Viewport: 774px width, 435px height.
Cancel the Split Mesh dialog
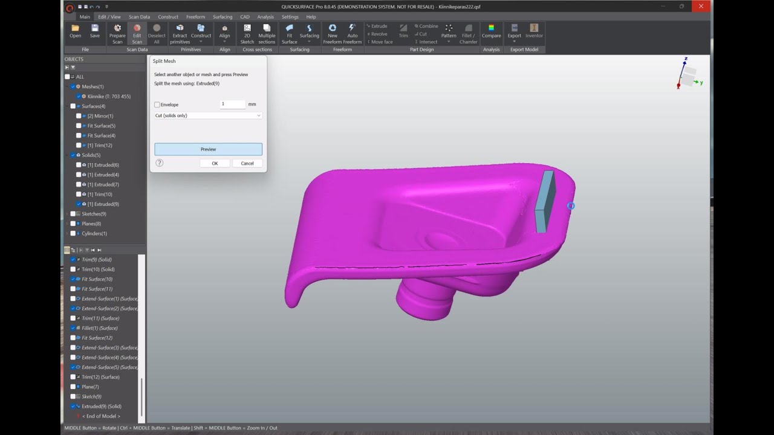pyautogui.click(x=247, y=163)
